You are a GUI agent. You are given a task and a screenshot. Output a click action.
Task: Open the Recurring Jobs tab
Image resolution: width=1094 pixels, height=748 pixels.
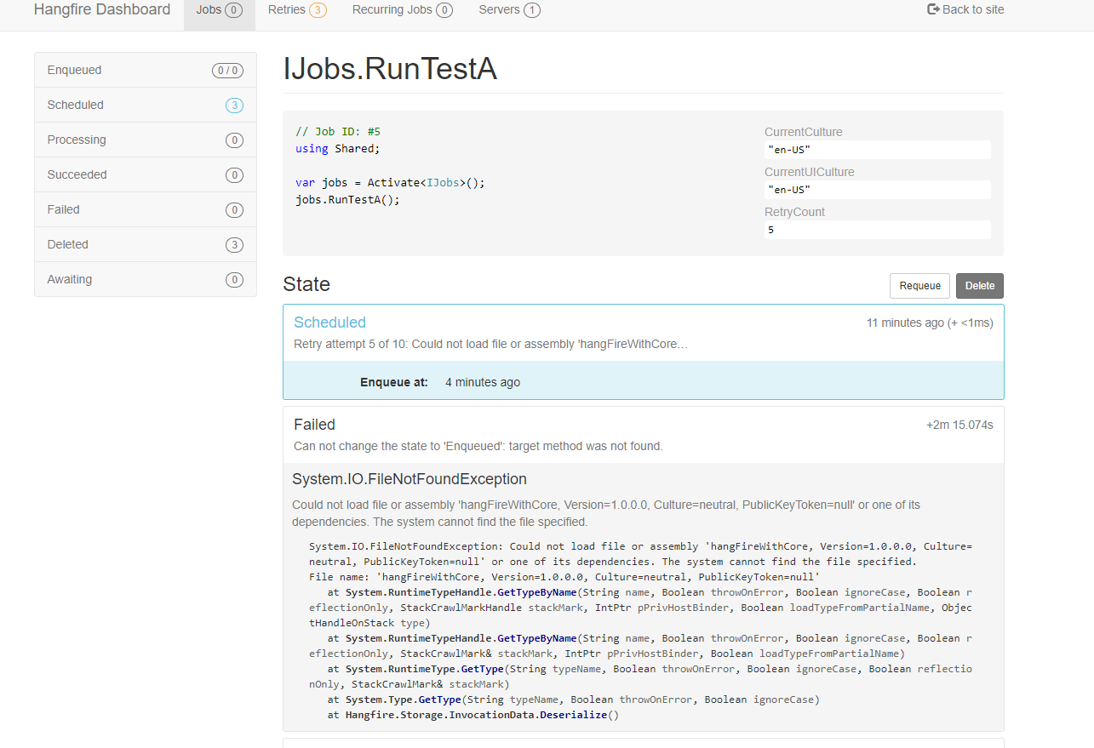tap(393, 9)
